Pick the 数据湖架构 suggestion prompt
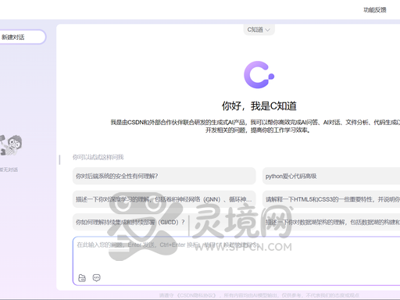 tap(331, 222)
